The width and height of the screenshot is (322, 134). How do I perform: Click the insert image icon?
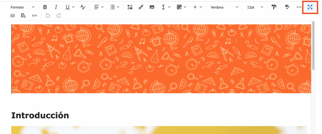click(152, 7)
